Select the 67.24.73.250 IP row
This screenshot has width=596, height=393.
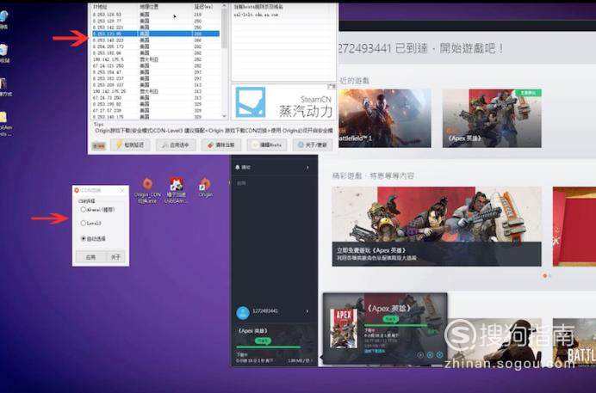point(156,97)
